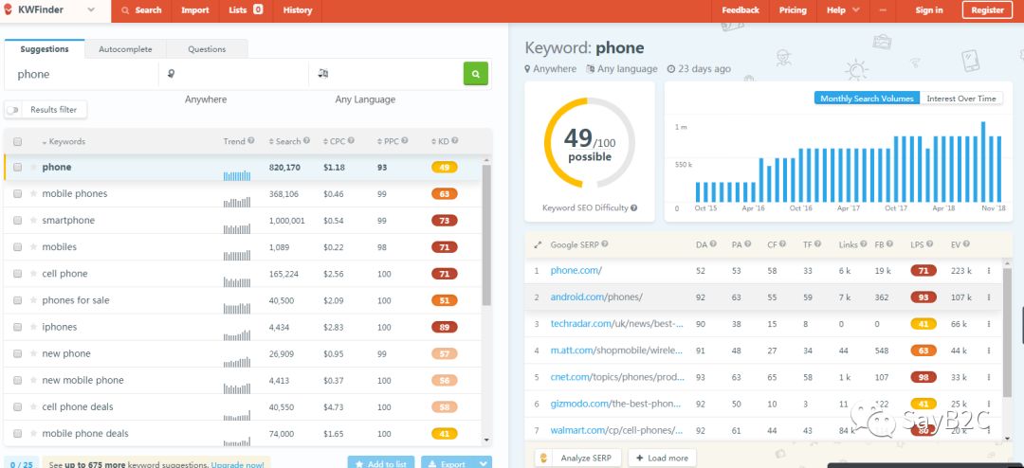
Task: Switch to the Questions tab
Action: (207, 49)
